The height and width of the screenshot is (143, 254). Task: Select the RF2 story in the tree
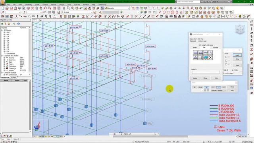click(9, 32)
